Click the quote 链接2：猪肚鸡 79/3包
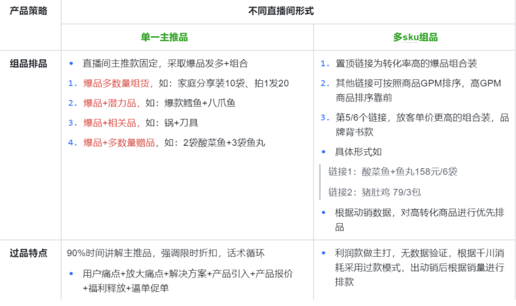This screenshot has height=306, width=516. tap(375, 192)
